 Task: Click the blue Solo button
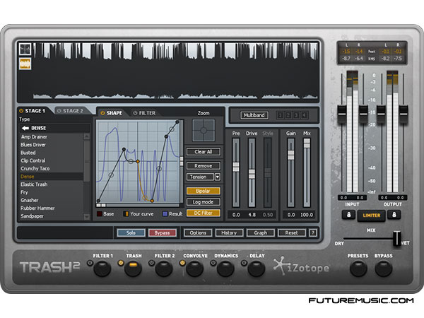click(131, 232)
